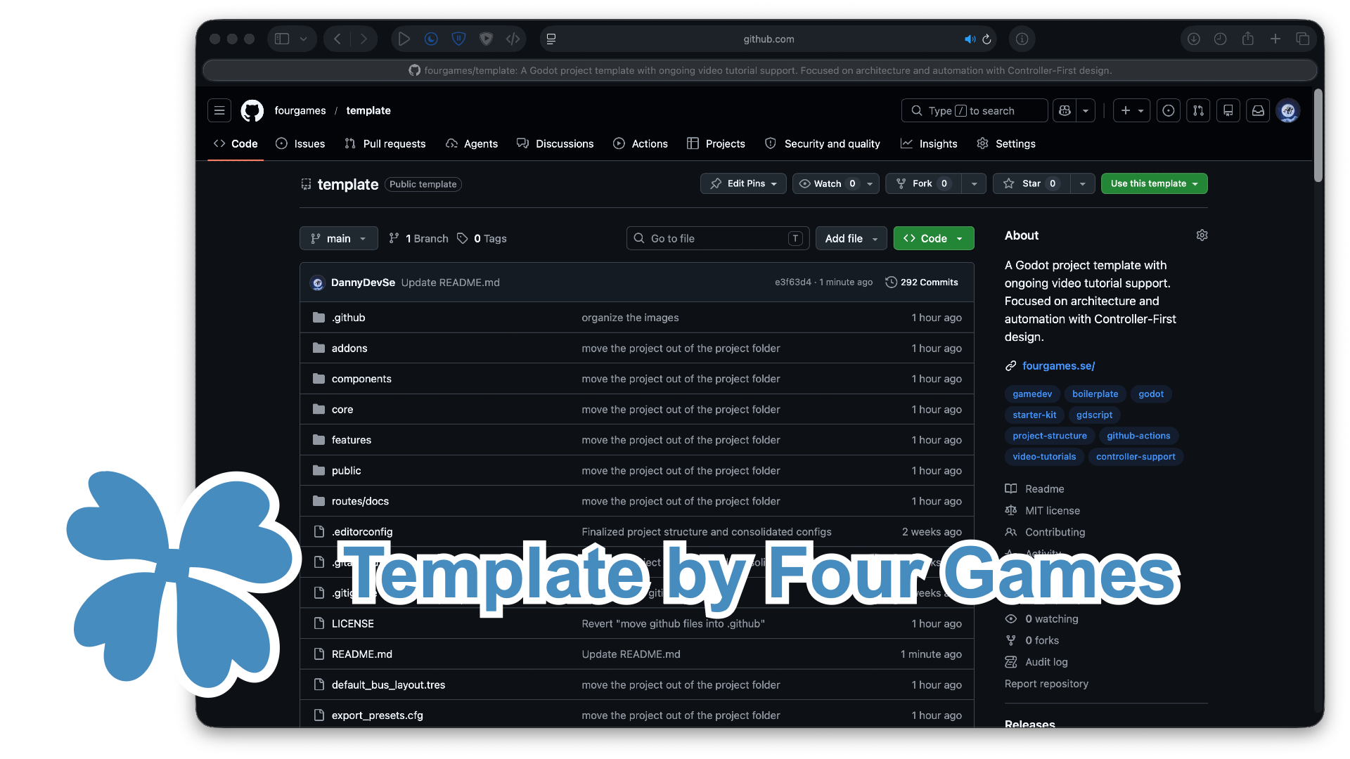The image size is (1350, 759).
Task: Click the web inspector code icon in Safari toolbar
Action: [x=513, y=39]
